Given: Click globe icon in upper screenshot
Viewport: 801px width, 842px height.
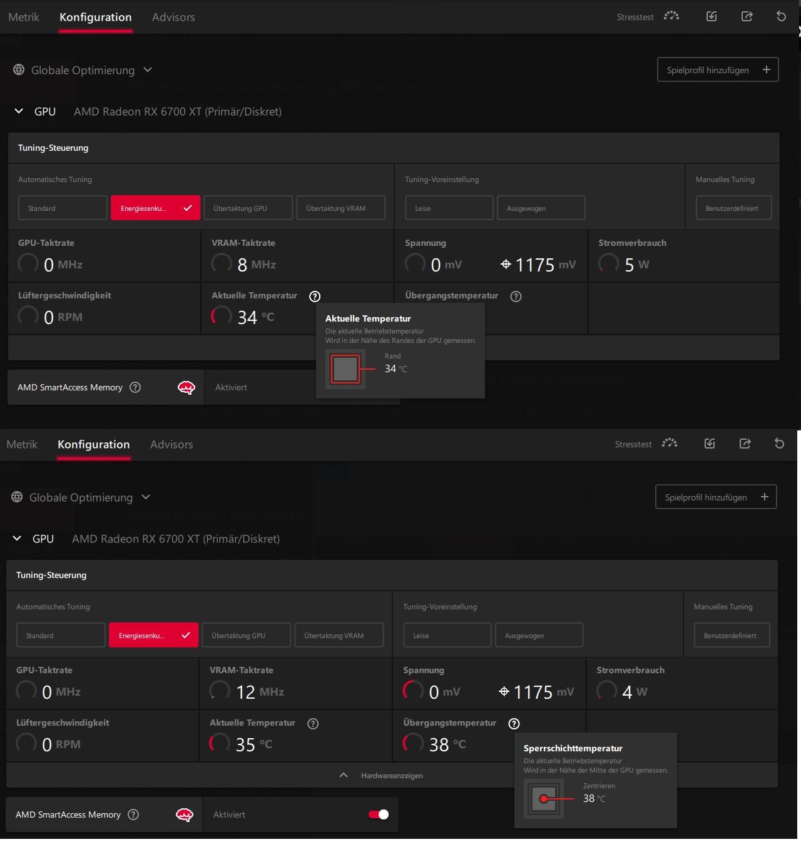Looking at the screenshot, I should 19,69.
